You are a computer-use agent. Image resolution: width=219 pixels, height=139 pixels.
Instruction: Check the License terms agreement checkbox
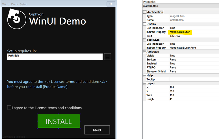click(x=9, y=107)
